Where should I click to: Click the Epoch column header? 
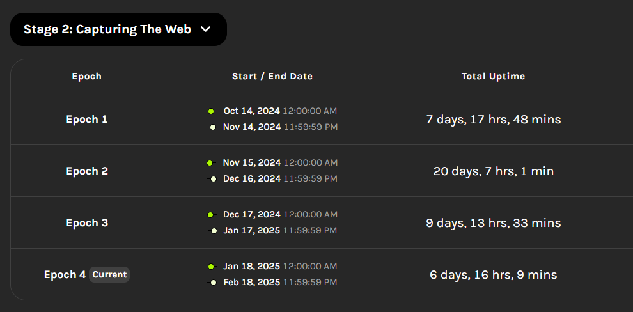point(86,76)
